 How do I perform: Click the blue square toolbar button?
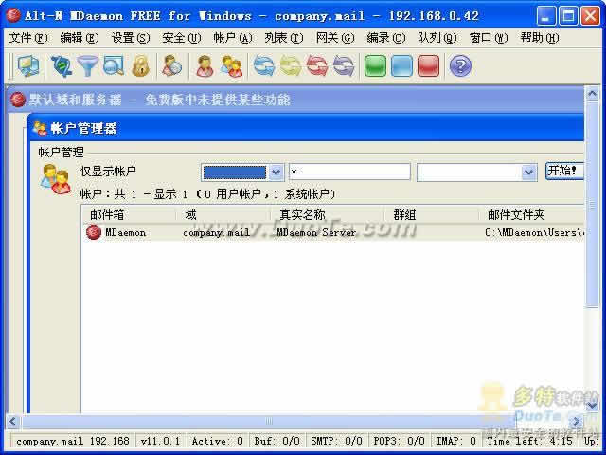click(x=401, y=65)
